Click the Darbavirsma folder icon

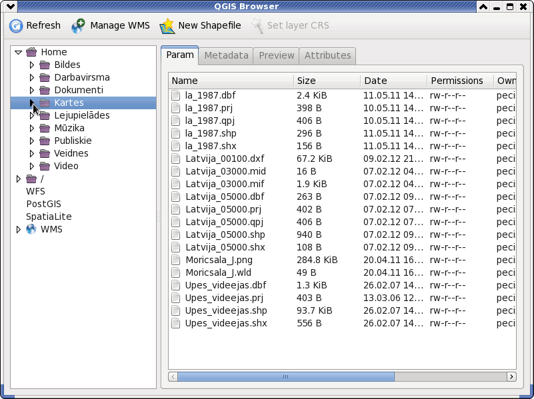(x=45, y=77)
